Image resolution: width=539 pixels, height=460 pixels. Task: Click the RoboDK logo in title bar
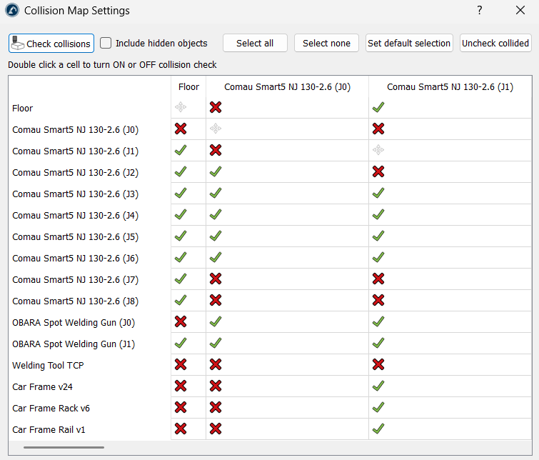click(x=12, y=10)
